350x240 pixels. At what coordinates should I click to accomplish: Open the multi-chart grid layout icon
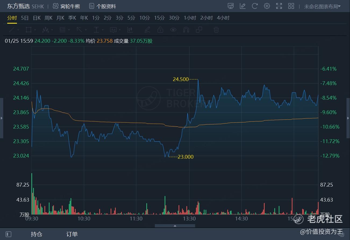(x=291, y=6)
